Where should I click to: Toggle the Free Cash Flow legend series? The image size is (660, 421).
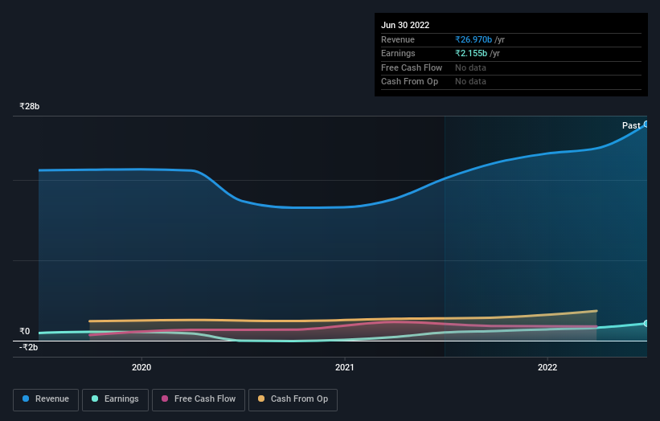tap(199, 399)
